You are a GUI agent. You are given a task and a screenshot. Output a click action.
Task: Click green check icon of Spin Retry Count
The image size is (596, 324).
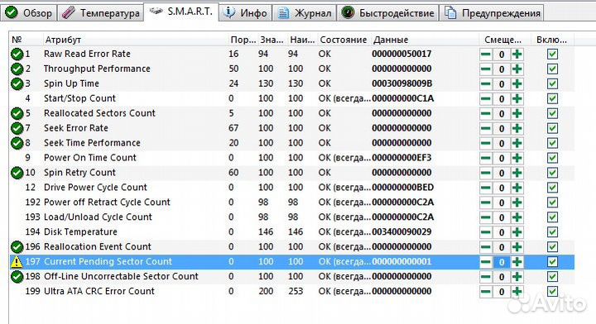(17, 173)
